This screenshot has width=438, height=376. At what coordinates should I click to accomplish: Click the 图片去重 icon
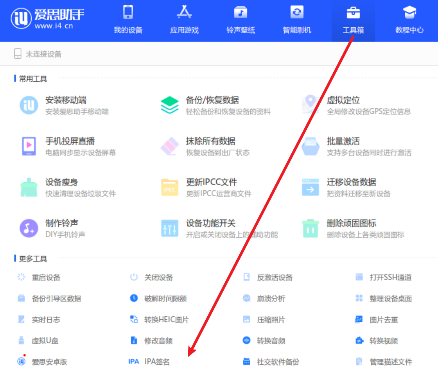pos(359,319)
